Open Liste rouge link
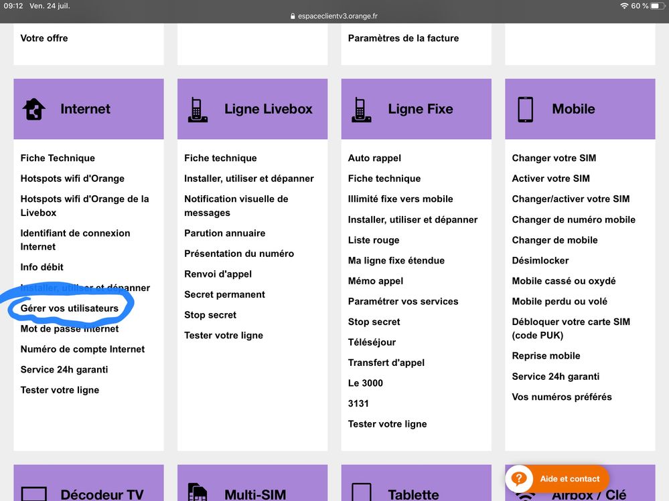Screen dimensions: 669x501 374,240
